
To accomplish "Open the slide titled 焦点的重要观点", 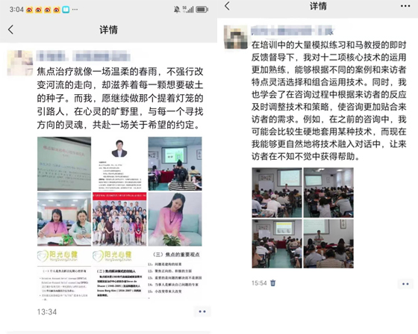I will [175, 274].
